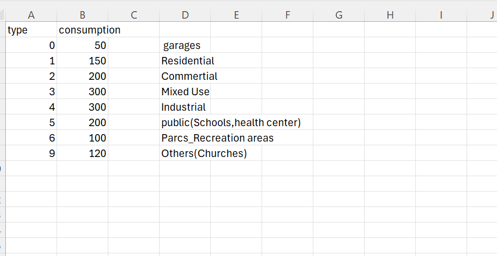
Task: Select column G header
Action: tap(338, 15)
